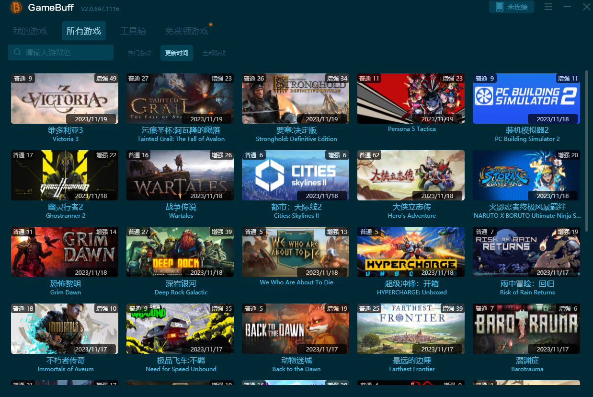Switch to 我的游戏 tab
Viewport: 593px width, 397px height.
(x=30, y=31)
